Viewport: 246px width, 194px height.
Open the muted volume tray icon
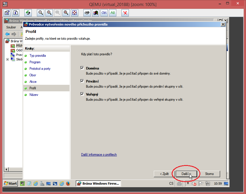(194, 184)
